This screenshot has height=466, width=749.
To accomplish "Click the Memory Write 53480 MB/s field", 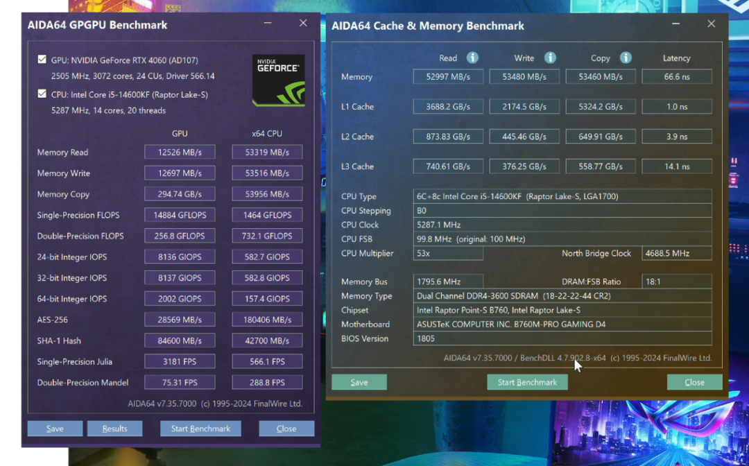I will [524, 76].
